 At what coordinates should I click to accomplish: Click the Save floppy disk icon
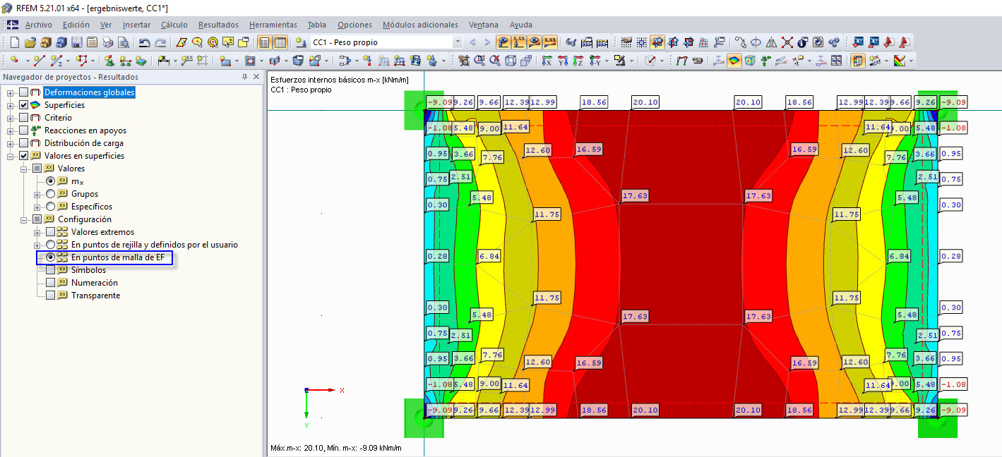[76, 42]
